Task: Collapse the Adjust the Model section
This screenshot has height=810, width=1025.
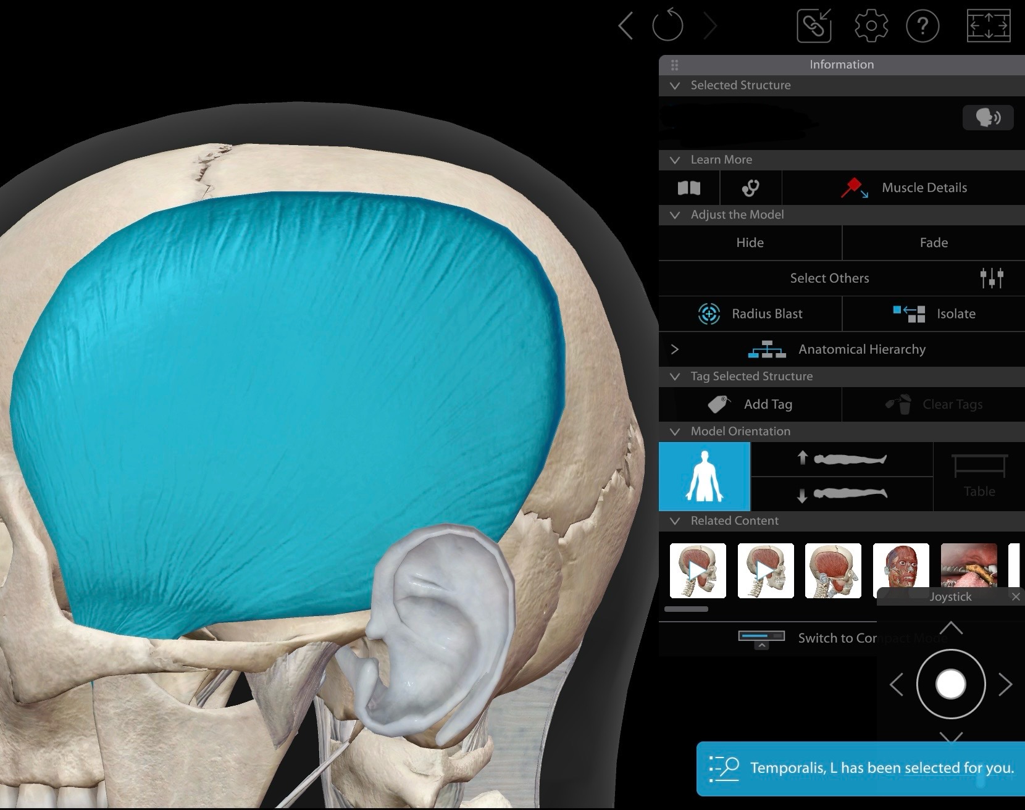Action: click(x=674, y=215)
